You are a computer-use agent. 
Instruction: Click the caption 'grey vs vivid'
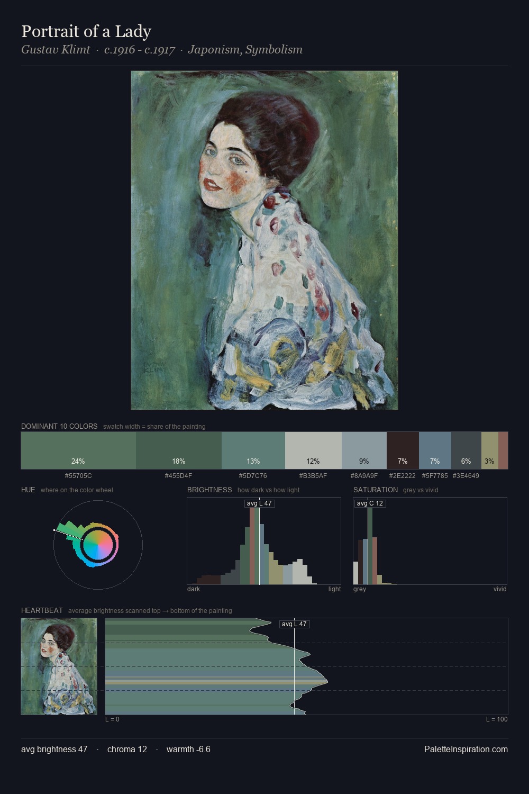click(421, 490)
